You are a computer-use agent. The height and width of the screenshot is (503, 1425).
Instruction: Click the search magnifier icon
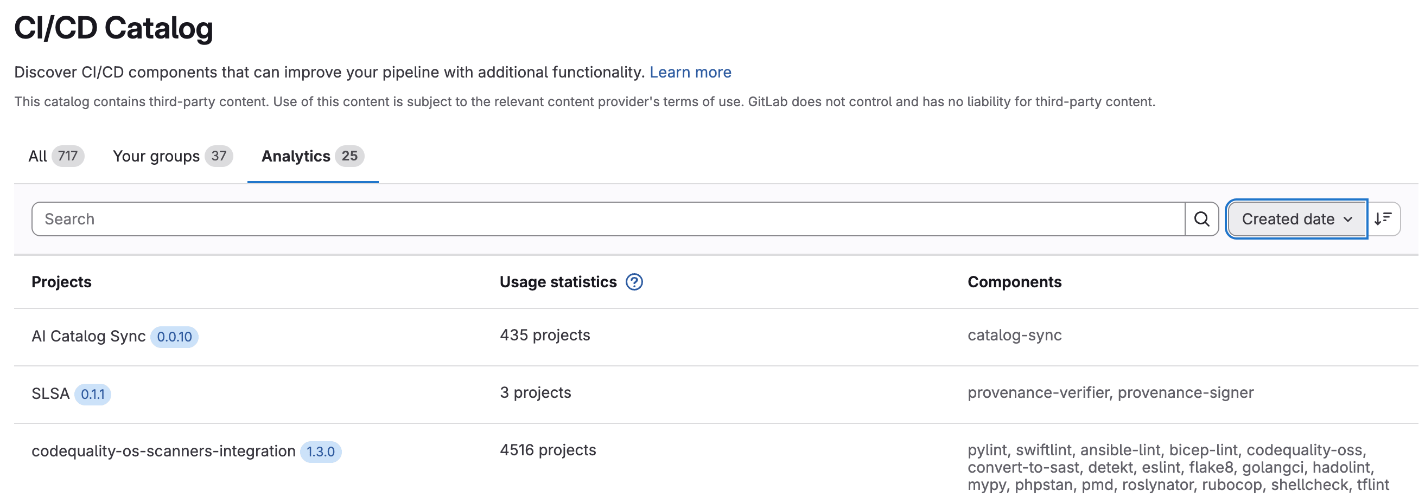1200,218
